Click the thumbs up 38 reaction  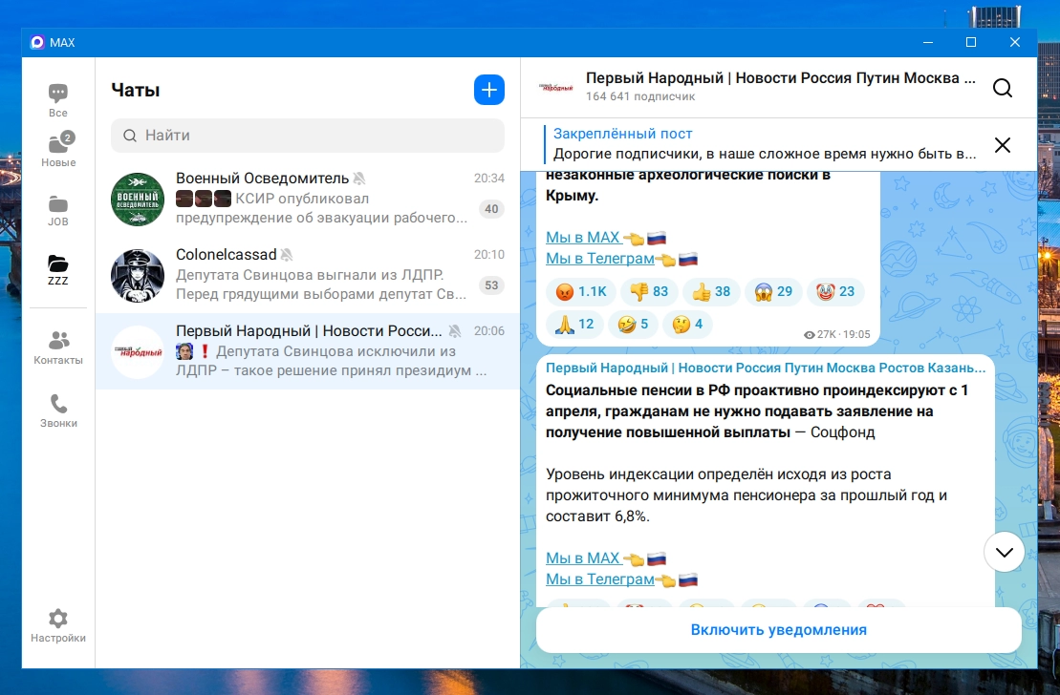[x=710, y=292]
